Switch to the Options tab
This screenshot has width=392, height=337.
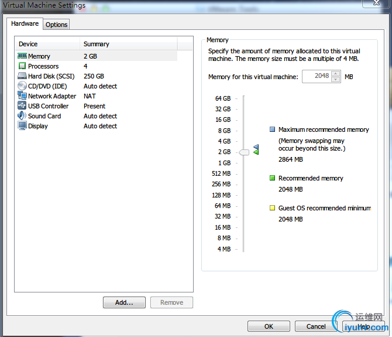click(x=56, y=25)
